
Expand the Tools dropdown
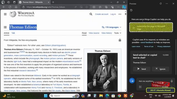118,33
